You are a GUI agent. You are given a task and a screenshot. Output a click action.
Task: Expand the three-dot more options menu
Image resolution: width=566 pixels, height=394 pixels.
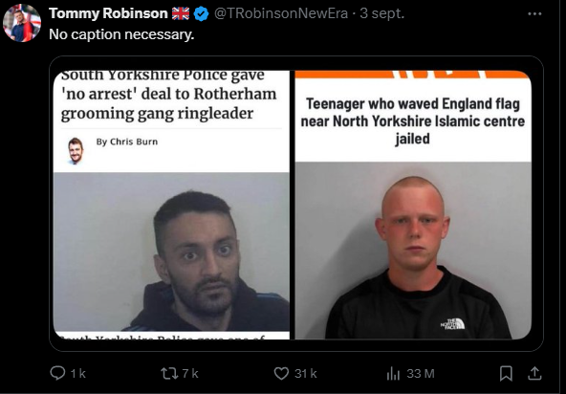[x=534, y=14]
